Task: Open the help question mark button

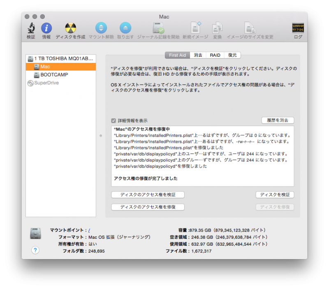Action: 35,250
